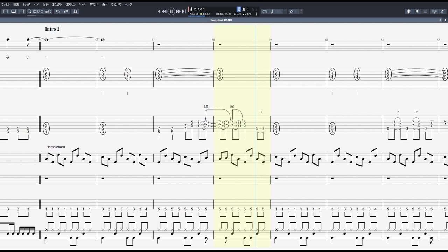
Task: Open the ヘルプ menu
Action: pyautogui.click(x=128, y=4)
